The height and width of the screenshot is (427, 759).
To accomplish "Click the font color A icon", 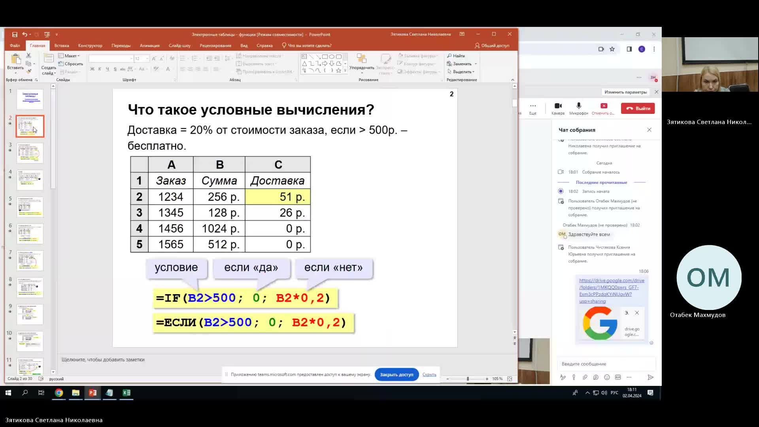I will click(168, 69).
